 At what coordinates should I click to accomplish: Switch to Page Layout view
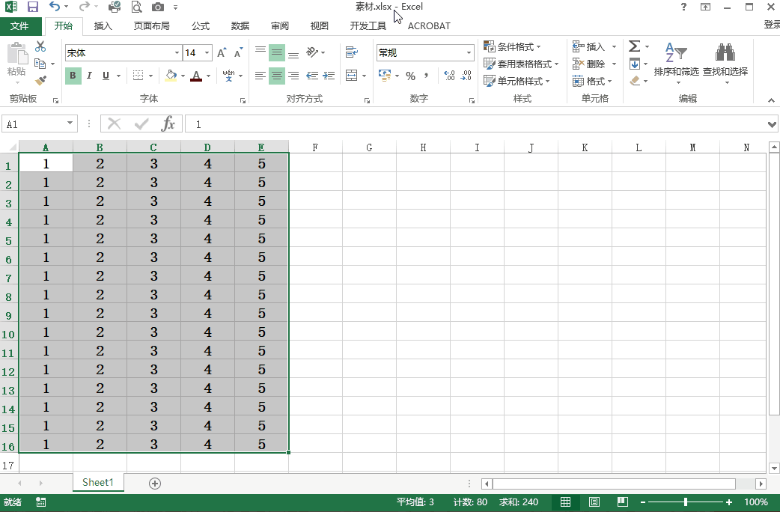pos(594,502)
